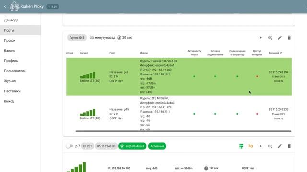This screenshot has height=172, width=307.
Task: Click the timer icon next to 20 сек
Action: click(119, 38)
